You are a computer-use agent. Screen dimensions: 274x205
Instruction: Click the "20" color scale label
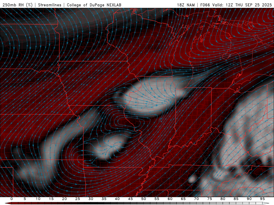tap(64, 199)
